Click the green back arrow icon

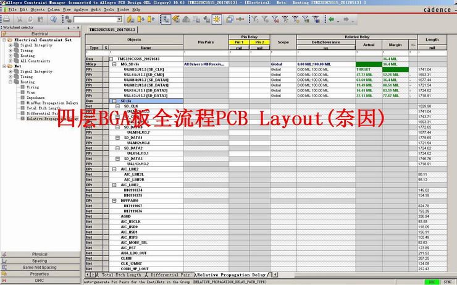coord(332,20)
